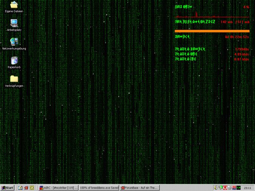Click the 142 mb memory value
This screenshot has height=191, width=255.
tap(226, 22)
